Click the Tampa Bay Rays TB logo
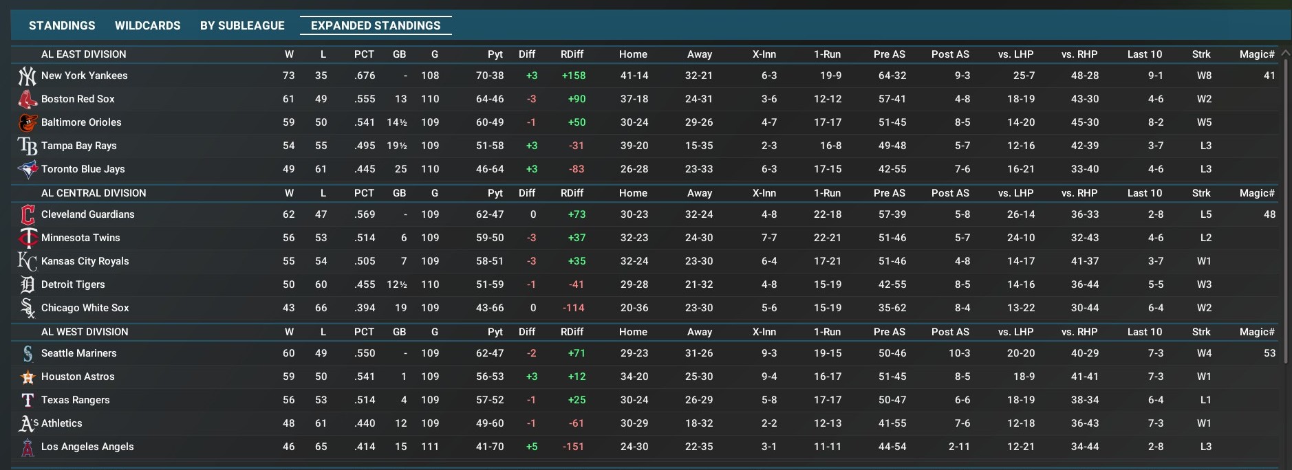The width and height of the screenshot is (1292, 470). click(x=27, y=146)
